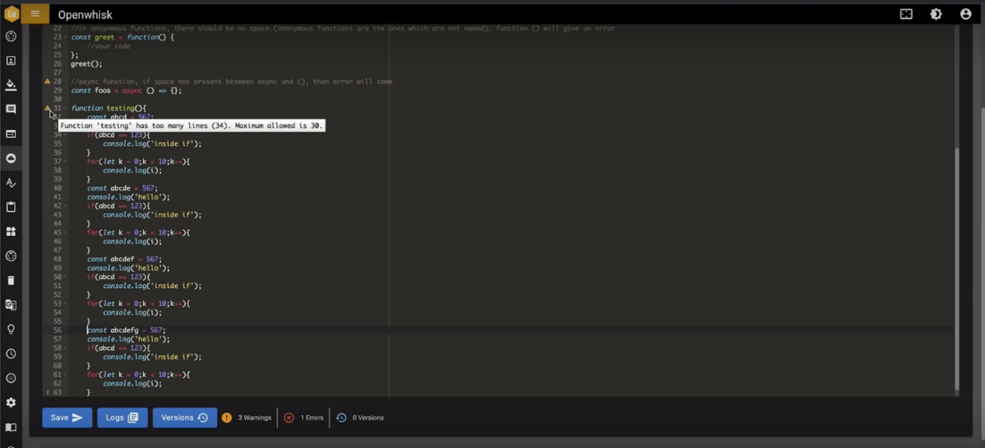Click the 'Openwhisk' page title

coord(85,14)
